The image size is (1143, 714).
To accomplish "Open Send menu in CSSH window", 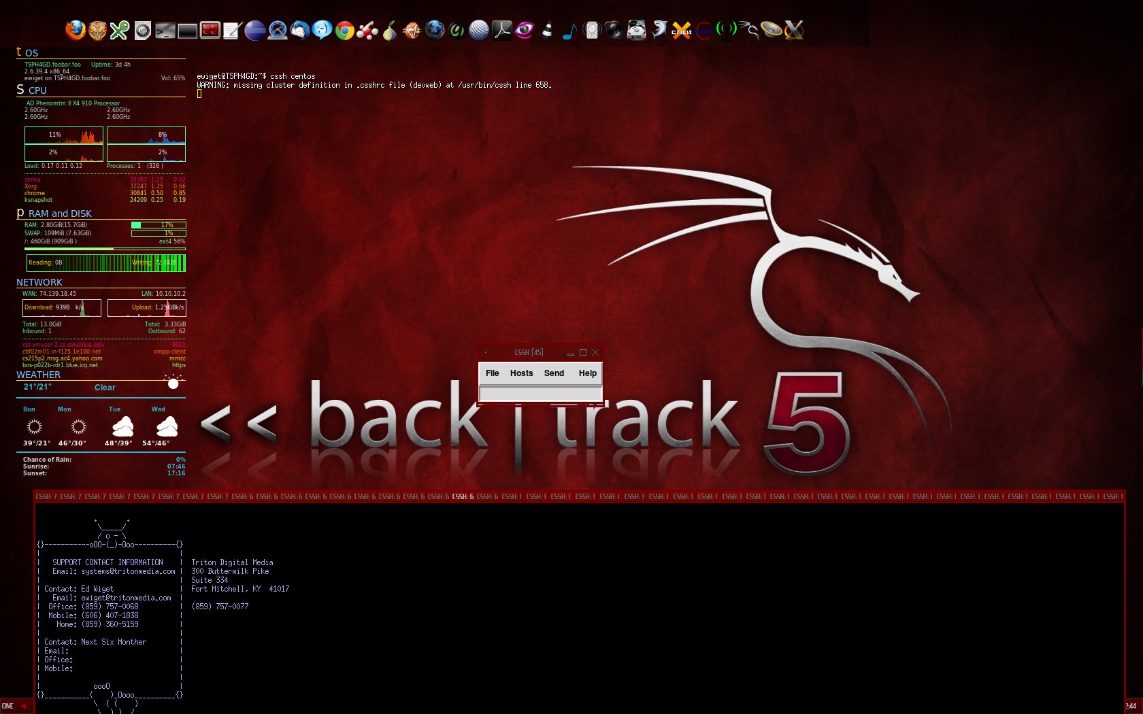I will coord(554,373).
